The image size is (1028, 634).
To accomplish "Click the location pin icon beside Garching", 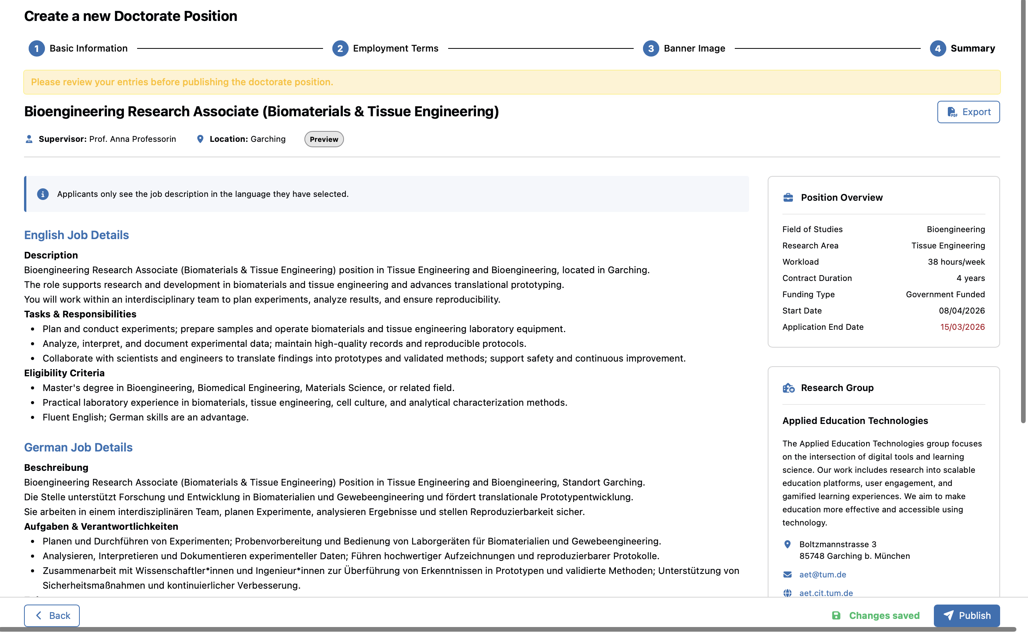I will click(200, 139).
